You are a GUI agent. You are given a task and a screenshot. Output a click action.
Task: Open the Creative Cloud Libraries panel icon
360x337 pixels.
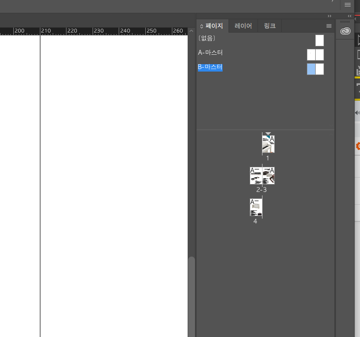click(x=345, y=31)
